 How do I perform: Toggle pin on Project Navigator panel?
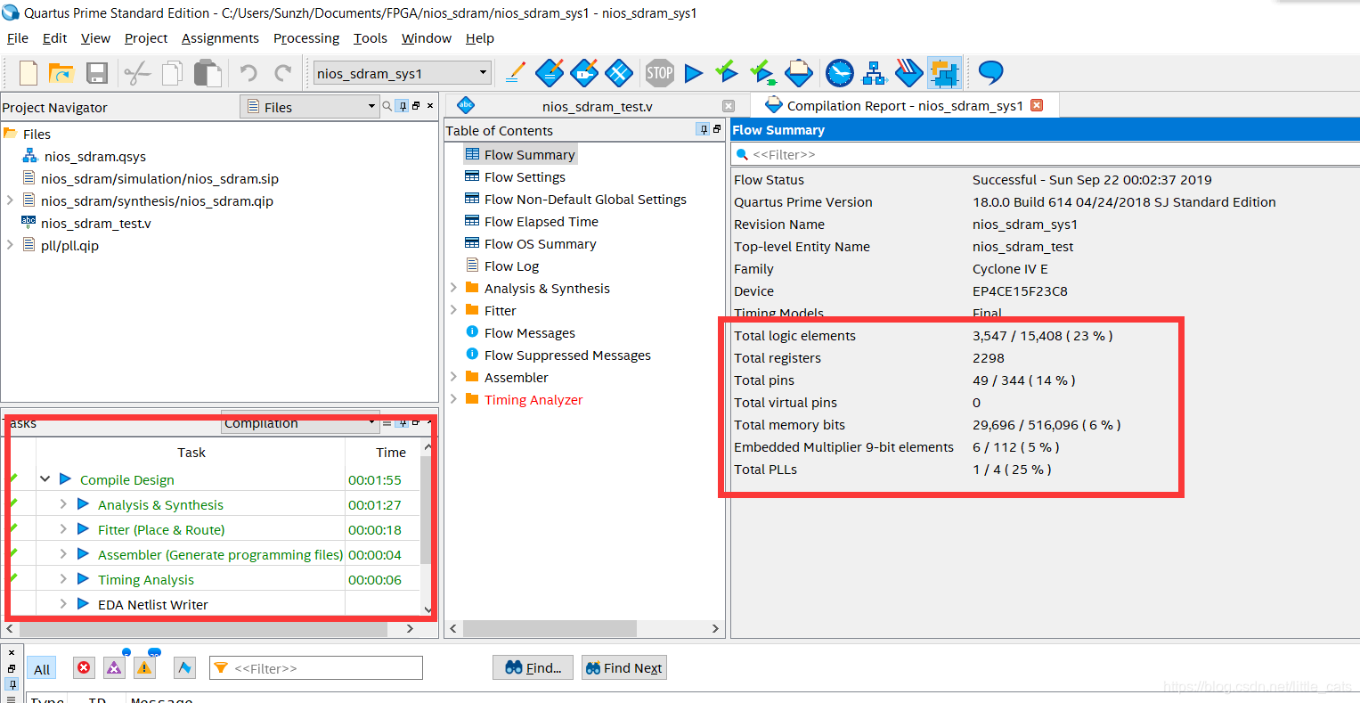(403, 106)
